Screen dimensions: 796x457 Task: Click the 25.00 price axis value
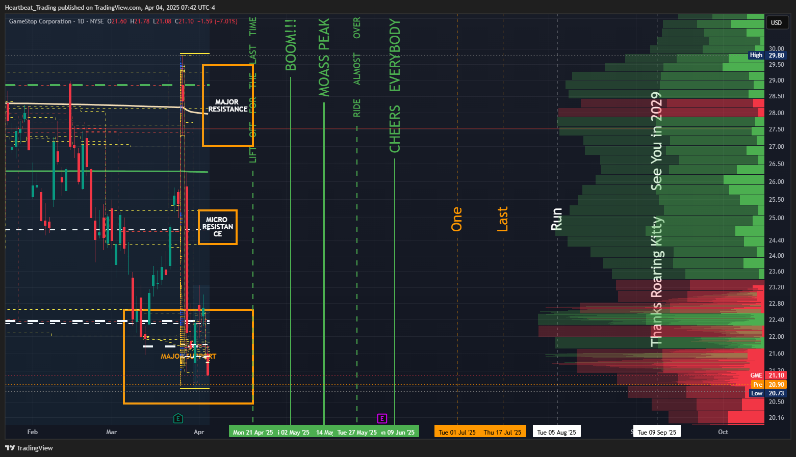point(776,218)
